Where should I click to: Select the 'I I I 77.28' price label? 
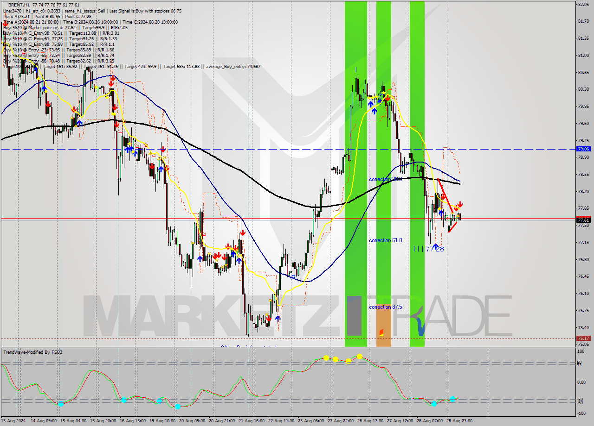(428, 249)
